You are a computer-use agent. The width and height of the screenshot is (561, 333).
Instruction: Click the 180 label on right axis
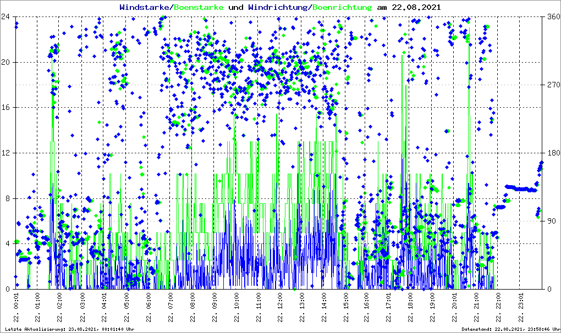[552, 153]
